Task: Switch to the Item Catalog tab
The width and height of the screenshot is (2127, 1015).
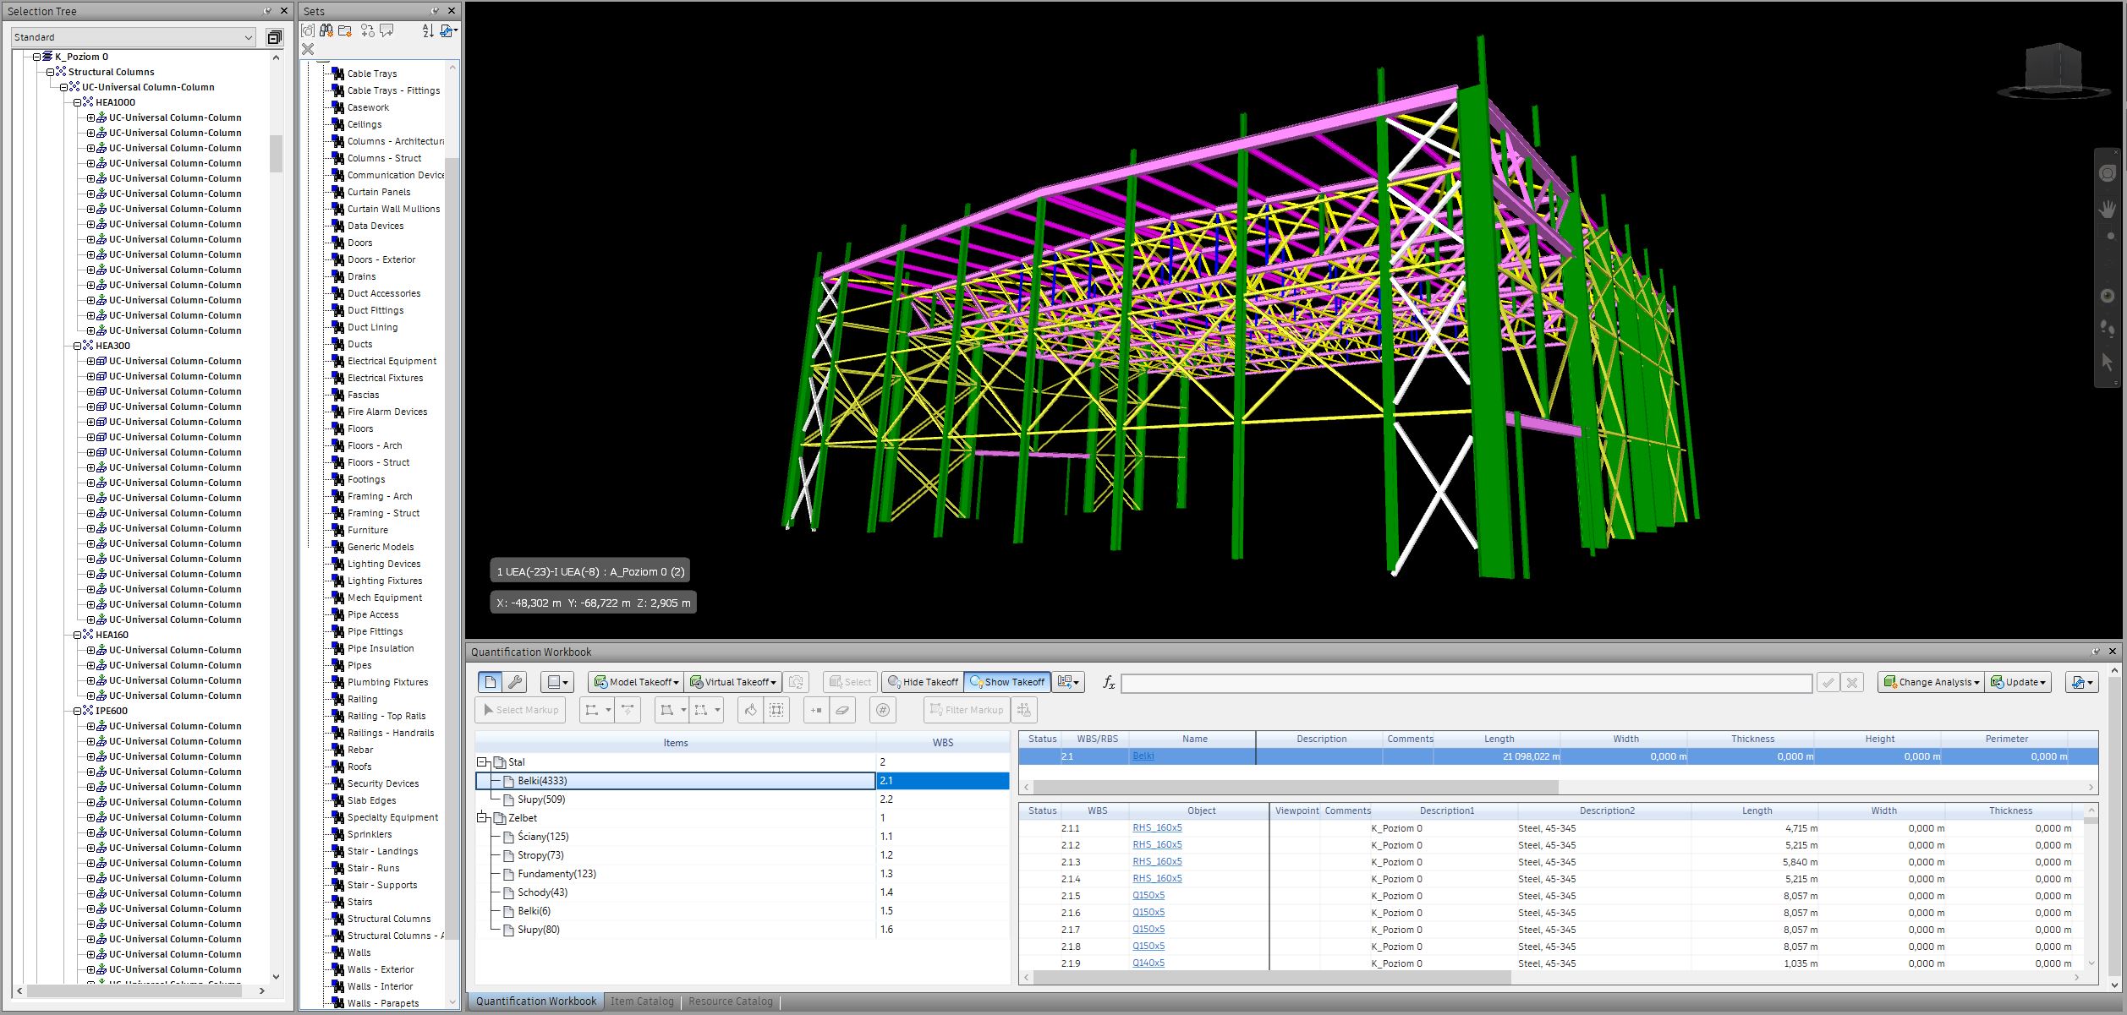Action: coord(642,1001)
